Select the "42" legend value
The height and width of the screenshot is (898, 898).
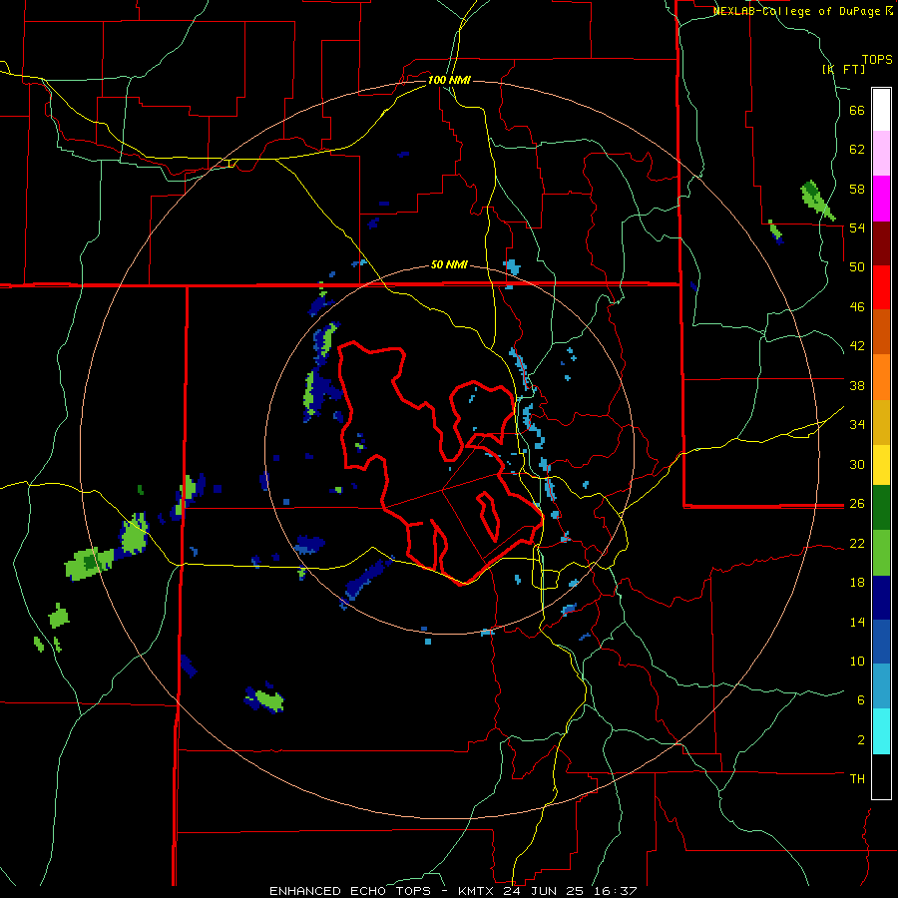[857, 346]
